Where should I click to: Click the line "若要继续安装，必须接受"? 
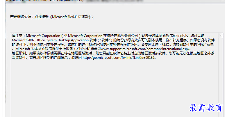(52, 17)
